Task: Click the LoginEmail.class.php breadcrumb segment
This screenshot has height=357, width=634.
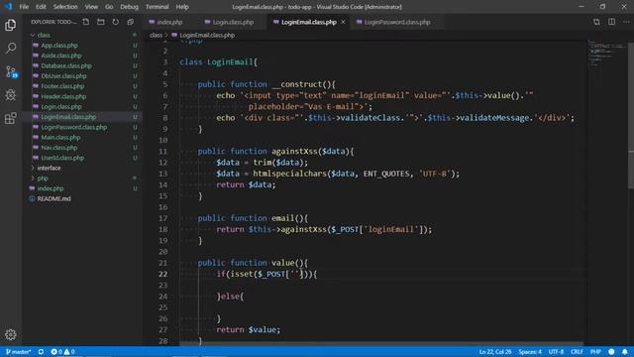Action: pyautogui.click(x=207, y=36)
